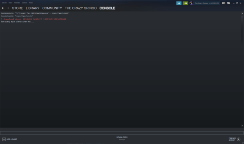Open the green inbox notifications button

pyautogui.click(x=185, y=3)
